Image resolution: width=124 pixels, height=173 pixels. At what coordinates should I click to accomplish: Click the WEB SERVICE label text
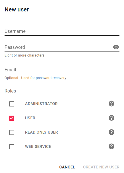pos(38,146)
